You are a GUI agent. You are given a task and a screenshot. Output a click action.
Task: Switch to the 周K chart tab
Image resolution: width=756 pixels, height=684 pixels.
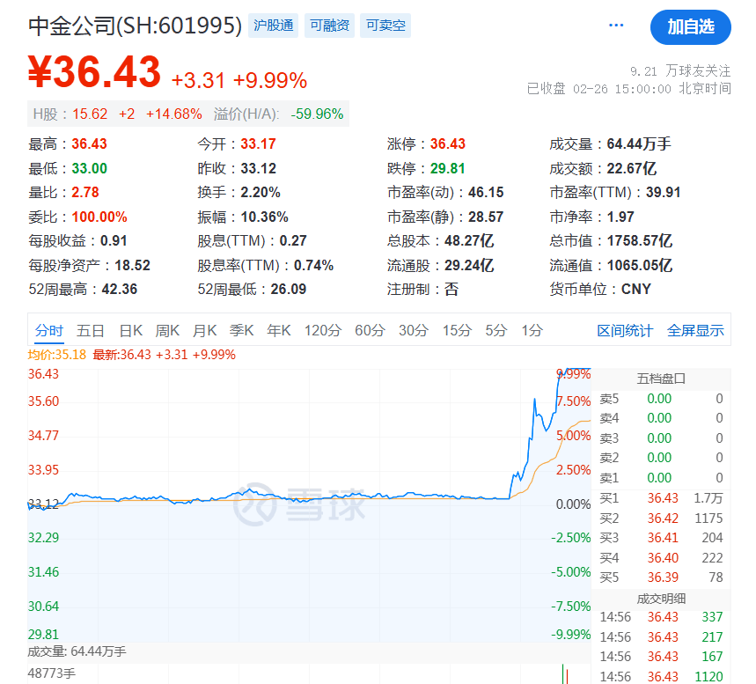(167, 331)
